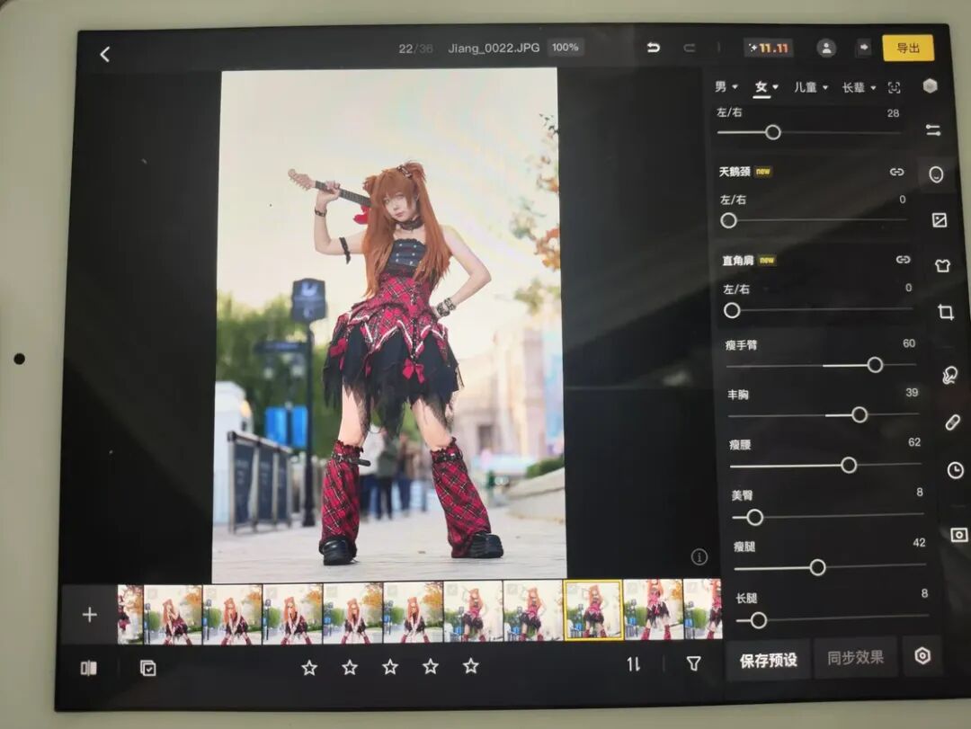The width and height of the screenshot is (971, 729).
Task: Click the yellow 导出 export button
Action: pos(908,48)
